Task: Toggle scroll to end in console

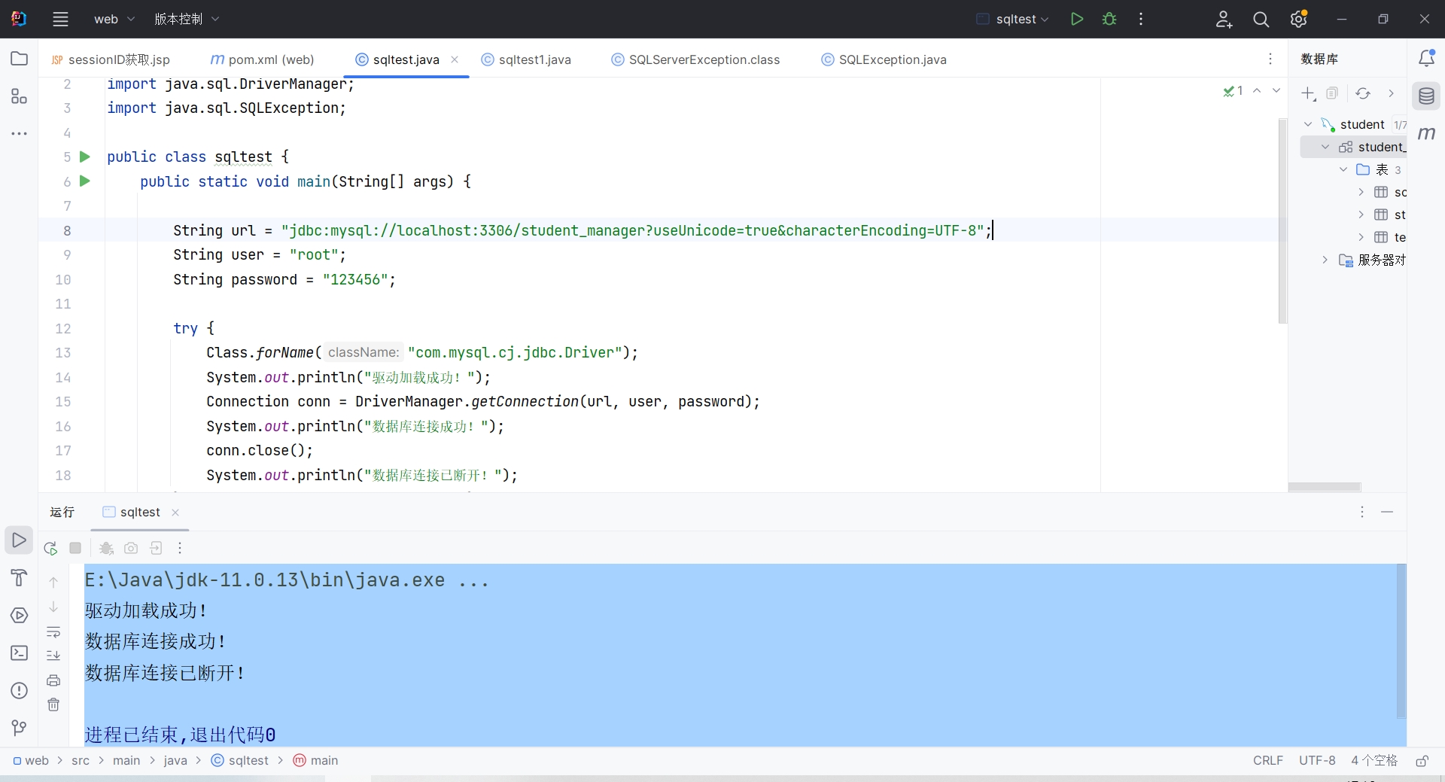Action: (53, 656)
